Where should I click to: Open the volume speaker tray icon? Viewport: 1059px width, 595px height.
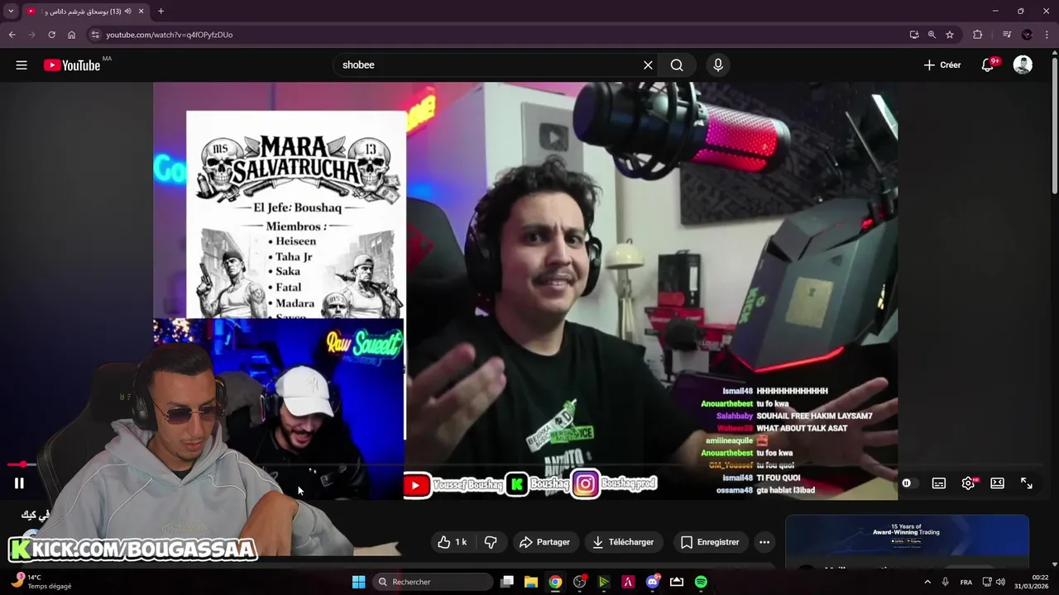1000,582
